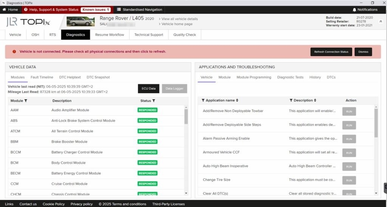
Task: Click the Status column filter funnel
Action: pyautogui.click(x=154, y=101)
